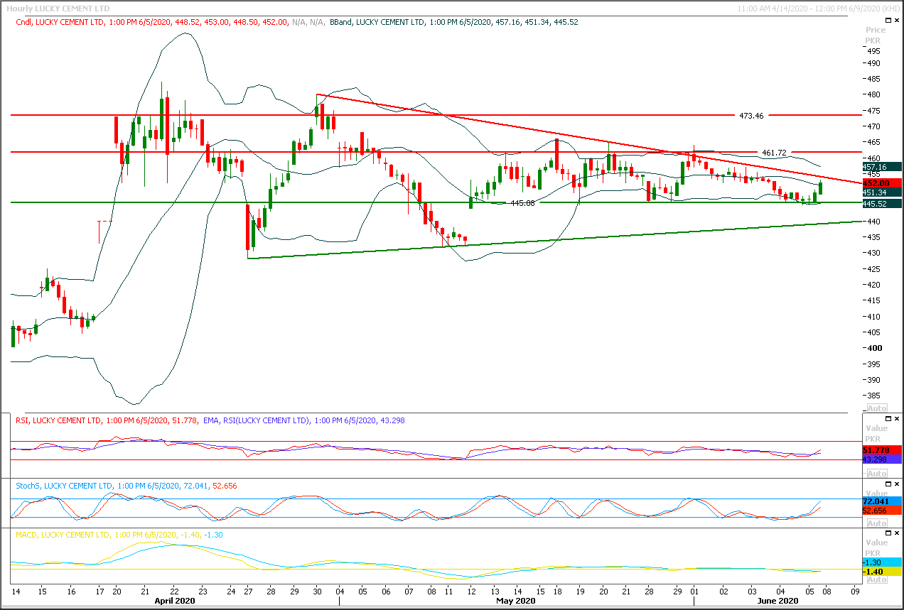Click the latest green candle near 452

tap(821, 188)
